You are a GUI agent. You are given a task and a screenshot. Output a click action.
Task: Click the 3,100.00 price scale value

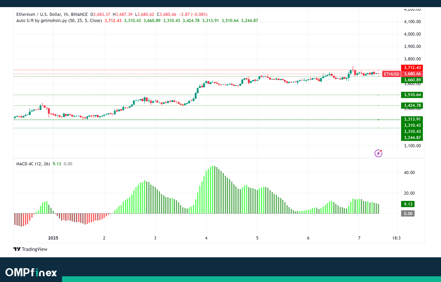tap(412, 146)
